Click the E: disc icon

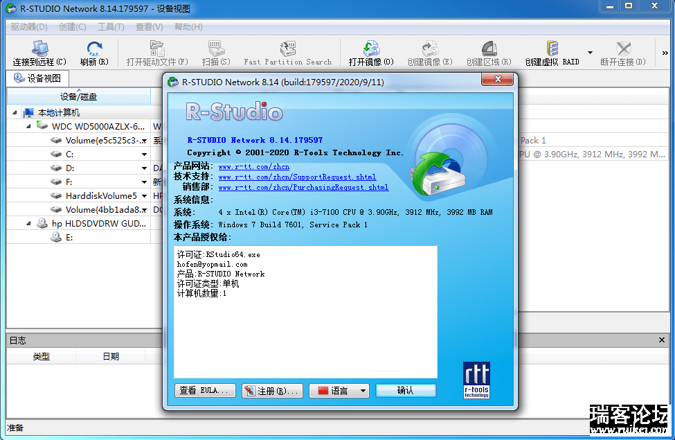pyautogui.click(x=56, y=237)
